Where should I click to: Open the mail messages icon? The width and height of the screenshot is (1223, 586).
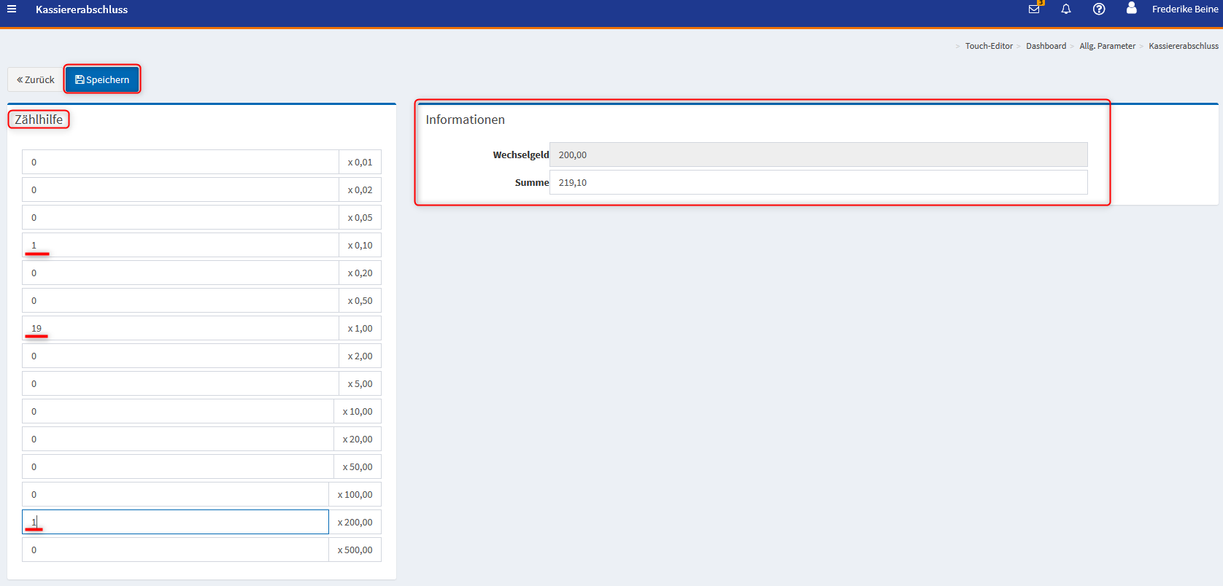tap(1034, 9)
